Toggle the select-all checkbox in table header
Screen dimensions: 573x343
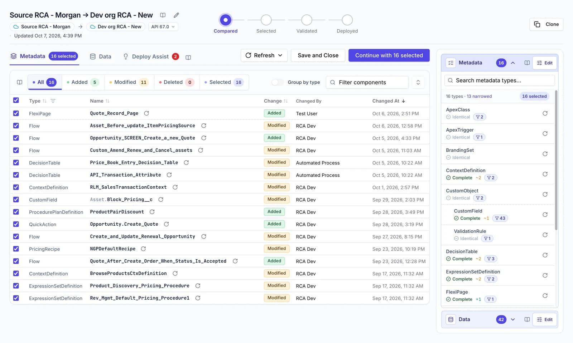(x=16, y=101)
